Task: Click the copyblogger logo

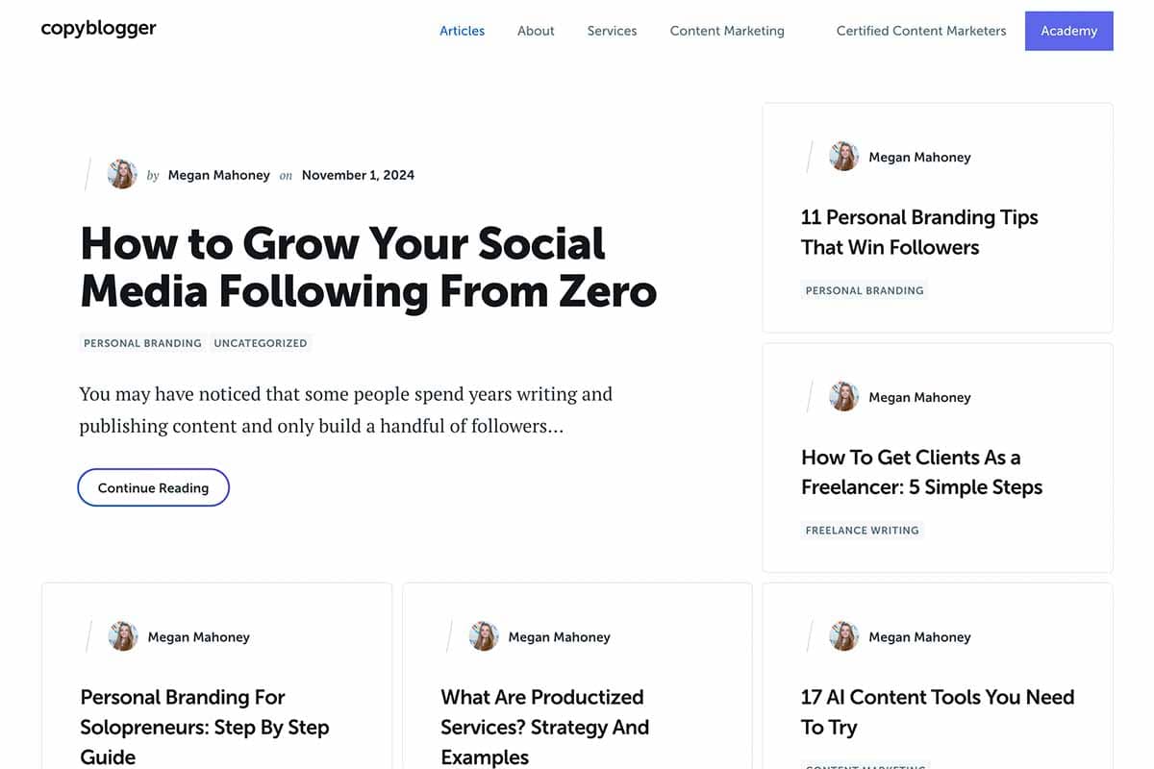Action: (x=98, y=29)
